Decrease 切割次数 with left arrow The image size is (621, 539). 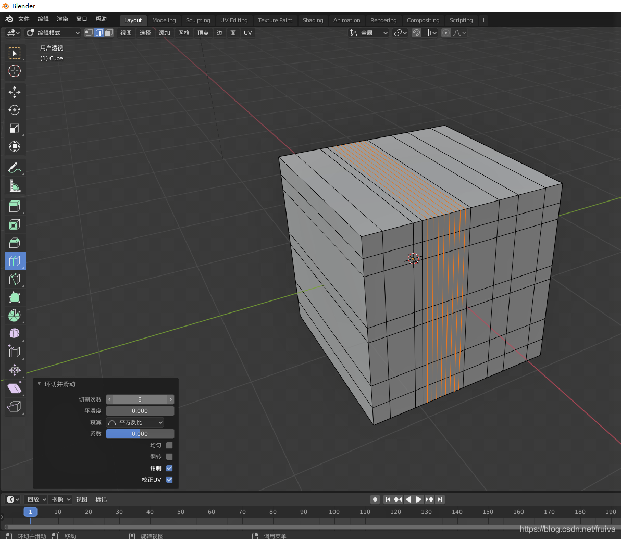(110, 399)
